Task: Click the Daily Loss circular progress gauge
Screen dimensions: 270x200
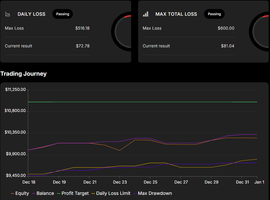Action: click(121, 31)
